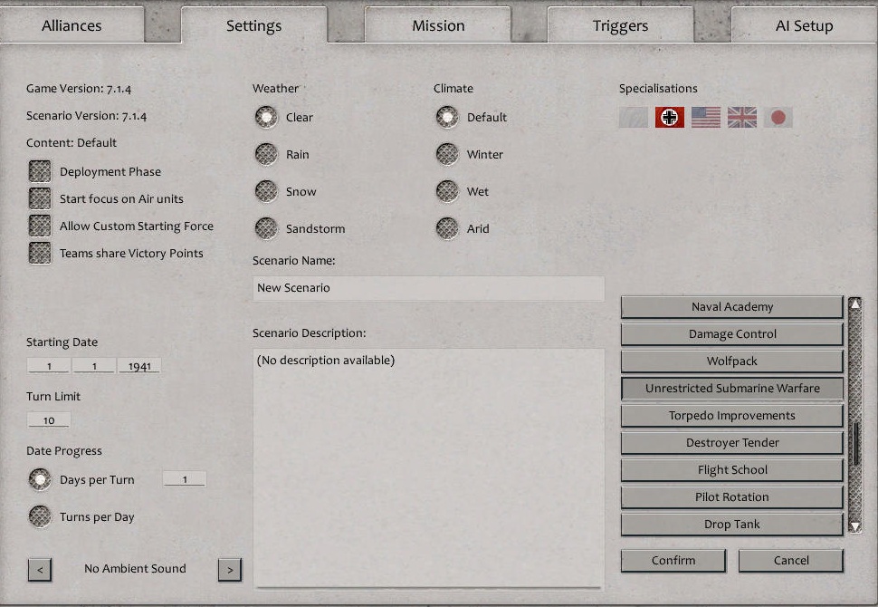
Task: Click the specialisation list scroll-up arrow
Action: pos(855,303)
